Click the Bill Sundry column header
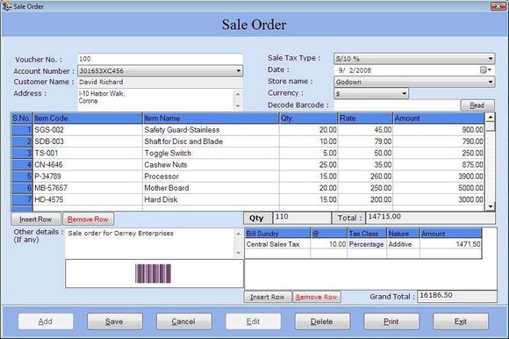This screenshot has width=509, height=339. (x=277, y=233)
